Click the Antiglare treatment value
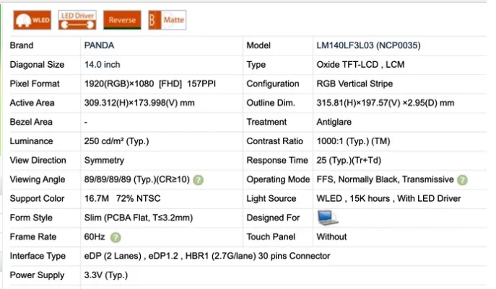This screenshot has width=496, height=289. pyautogui.click(x=336, y=122)
